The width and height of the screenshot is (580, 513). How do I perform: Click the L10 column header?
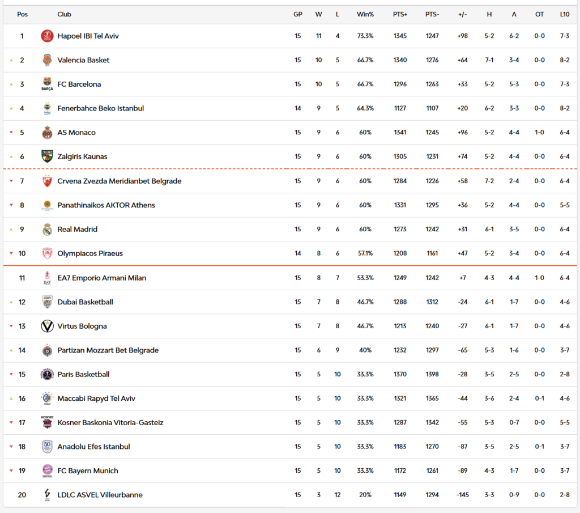pyautogui.click(x=564, y=14)
